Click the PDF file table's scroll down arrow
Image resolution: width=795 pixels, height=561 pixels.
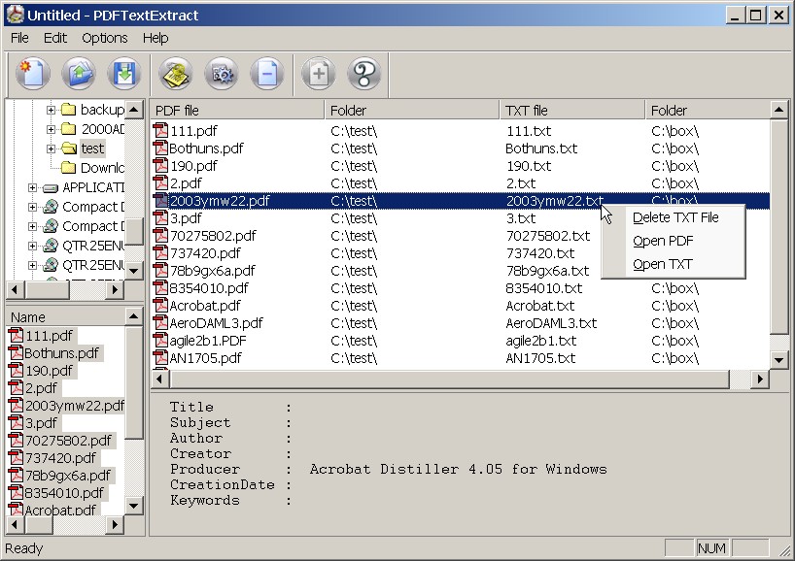click(x=779, y=360)
